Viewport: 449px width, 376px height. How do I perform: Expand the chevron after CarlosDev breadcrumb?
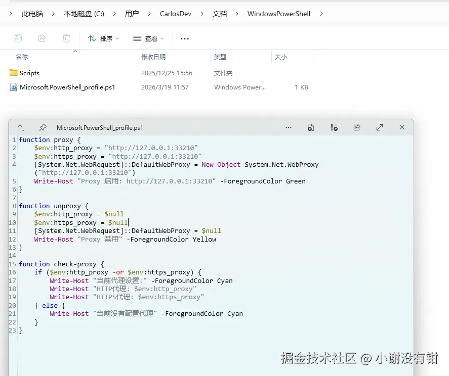click(202, 14)
